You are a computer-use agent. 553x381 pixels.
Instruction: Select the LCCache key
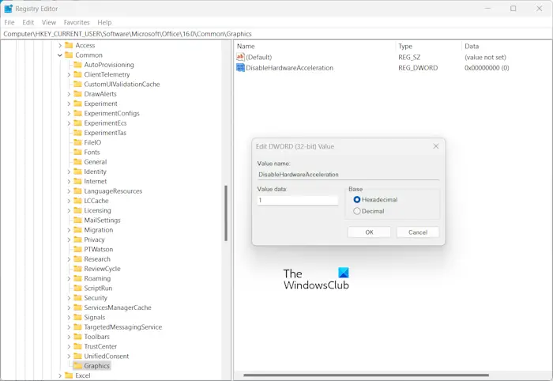pyautogui.click(x=96, y=201)
